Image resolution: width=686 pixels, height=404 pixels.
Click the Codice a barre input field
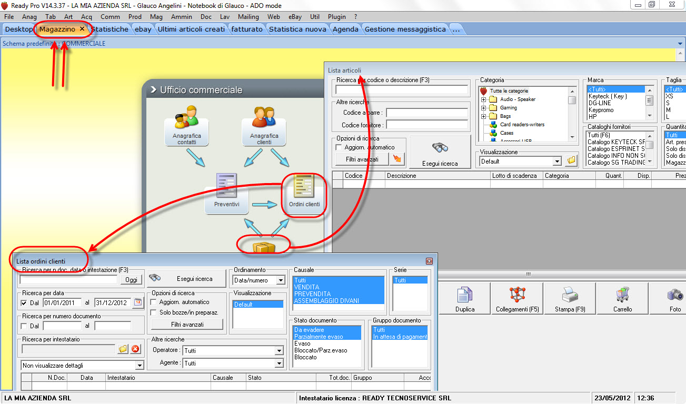427,113
